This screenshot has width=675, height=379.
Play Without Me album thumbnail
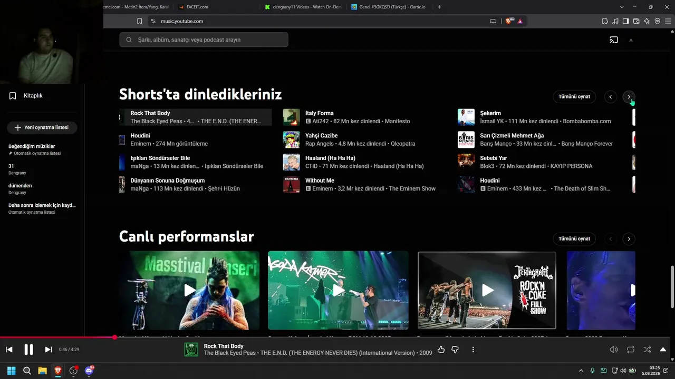click(x=292, y=185)
